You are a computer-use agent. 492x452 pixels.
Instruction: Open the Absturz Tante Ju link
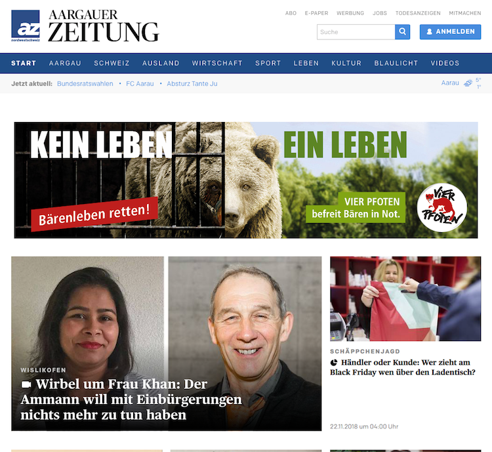[x=192, y=83]
